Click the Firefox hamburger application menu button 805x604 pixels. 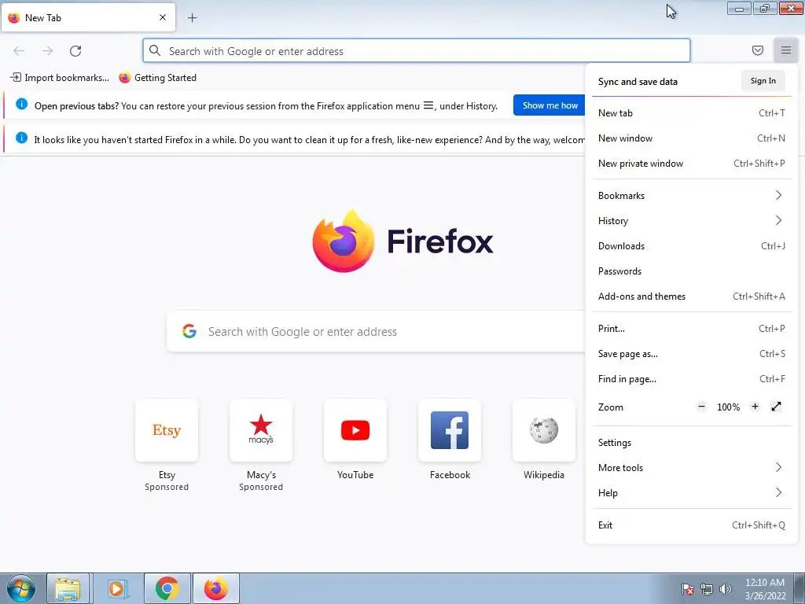785,50
